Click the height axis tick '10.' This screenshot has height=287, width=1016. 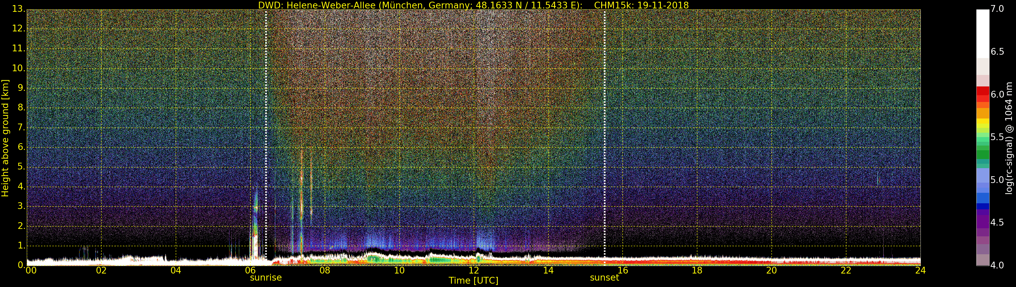point(19,69)
